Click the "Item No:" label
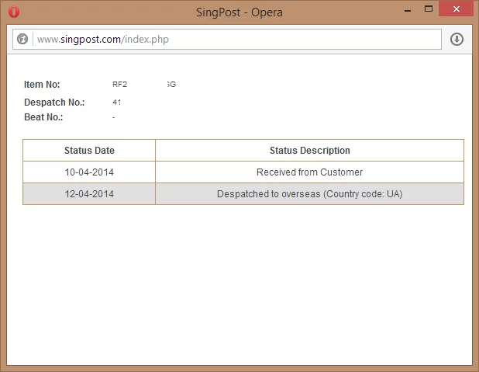 [42, 85]
